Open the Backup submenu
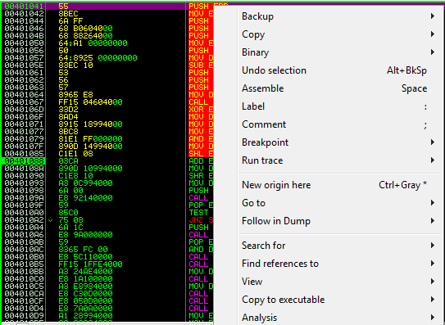The height and width of the screenshot is (325, 445). click(x=339, y=16)
